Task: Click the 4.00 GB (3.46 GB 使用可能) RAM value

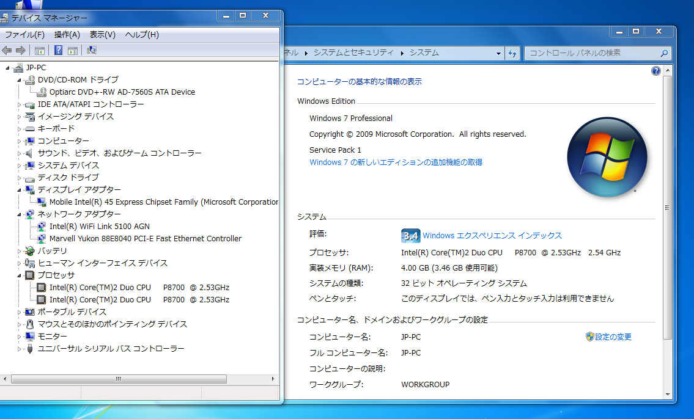Action: 449,268
